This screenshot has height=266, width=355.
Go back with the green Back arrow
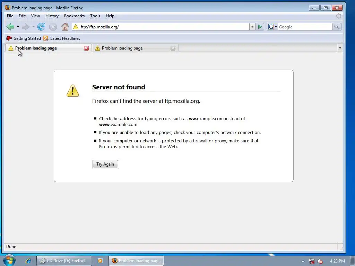click(x=10, y=27)
